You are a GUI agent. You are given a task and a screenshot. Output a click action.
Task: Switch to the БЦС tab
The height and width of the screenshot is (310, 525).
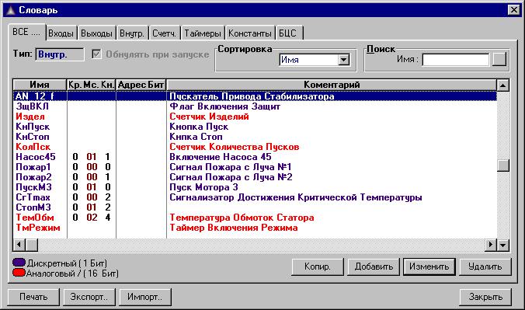pos(288,33)
